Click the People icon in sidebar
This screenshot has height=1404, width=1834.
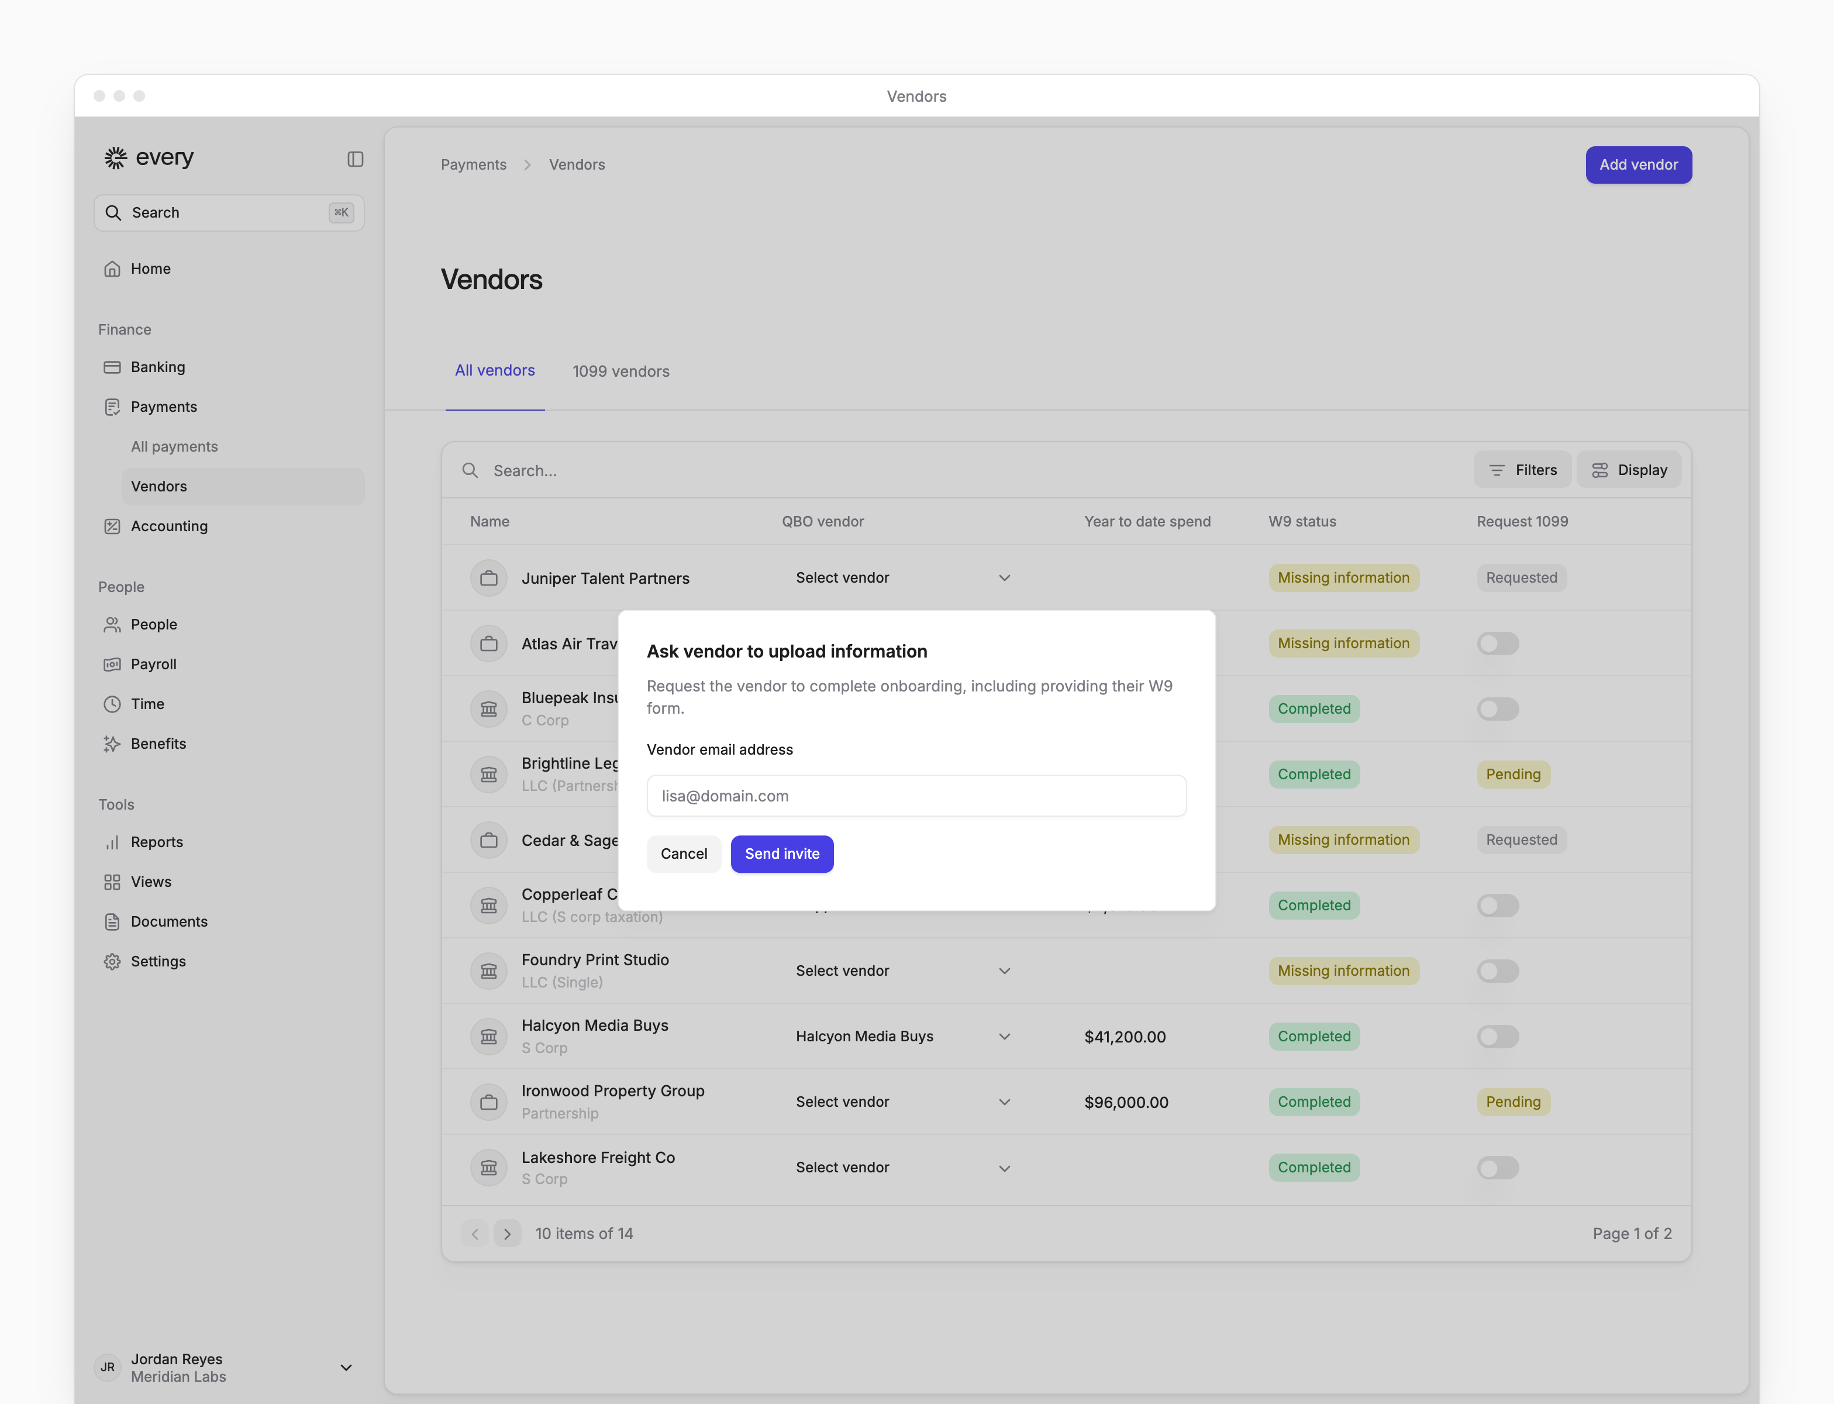tap(112, 624)
